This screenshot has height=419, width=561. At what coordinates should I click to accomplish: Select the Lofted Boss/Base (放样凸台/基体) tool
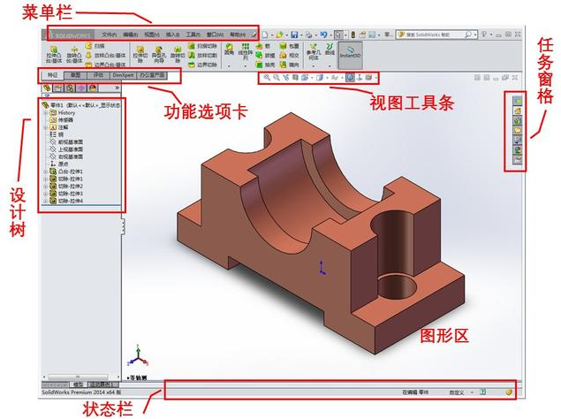[106, 56]
